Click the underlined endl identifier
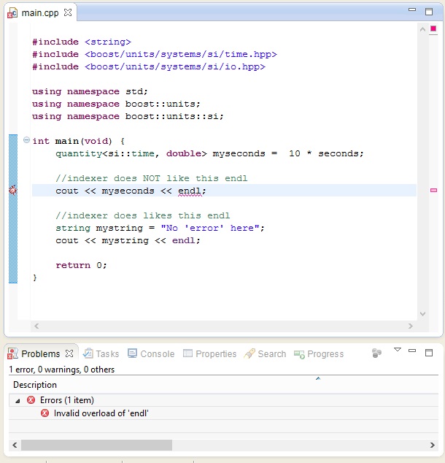The image size is (445, 463). coord(189,191)
